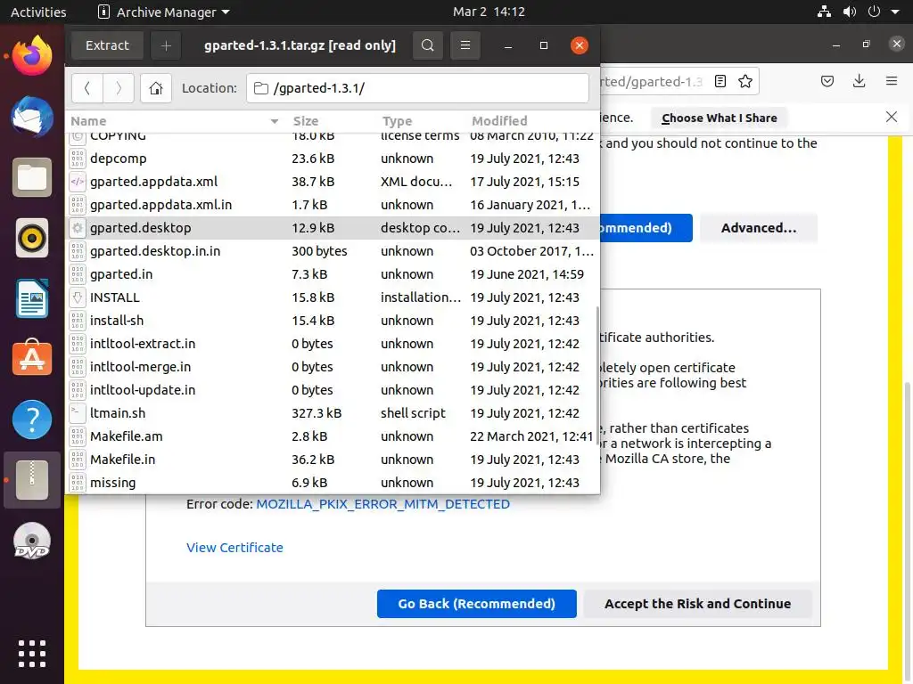
Task: Open Rhythmbox from the dock
Action: click(x=32, y=238)
